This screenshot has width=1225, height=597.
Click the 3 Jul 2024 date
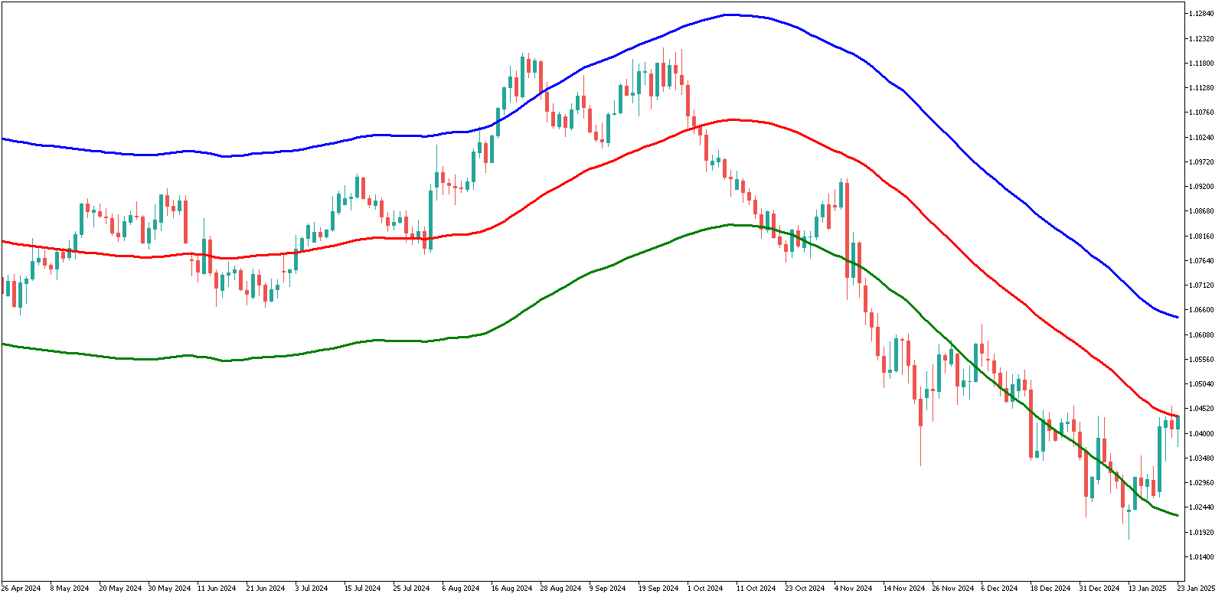click(312, 589)
